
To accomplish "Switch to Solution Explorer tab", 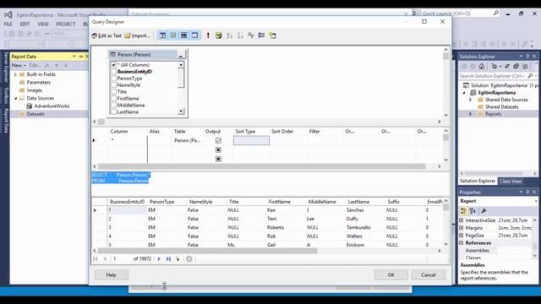I will coord(477,181).
